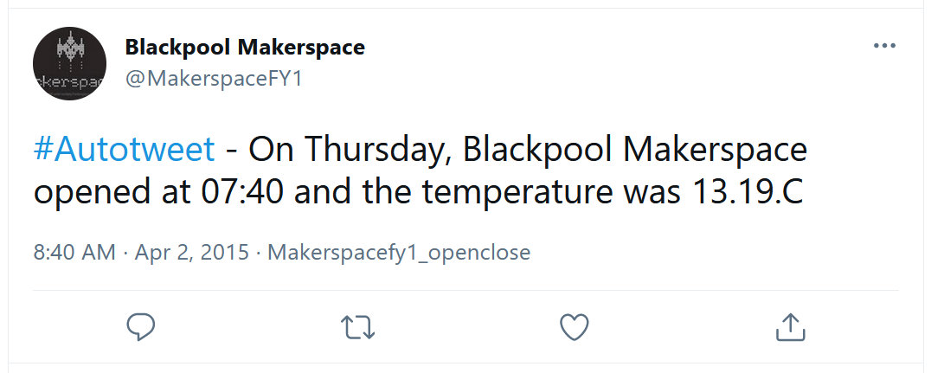Click the 13.19.C temperature reading
This screenshot has height=373, width=931.
[747, 192]
